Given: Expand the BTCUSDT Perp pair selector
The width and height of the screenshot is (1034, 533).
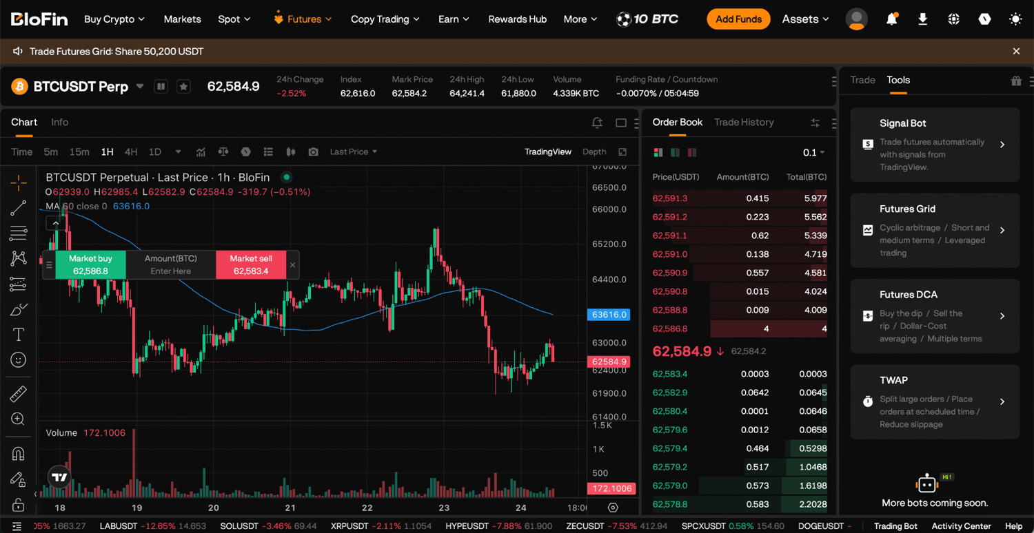Looking at the screenshot, I should (140, 87).
